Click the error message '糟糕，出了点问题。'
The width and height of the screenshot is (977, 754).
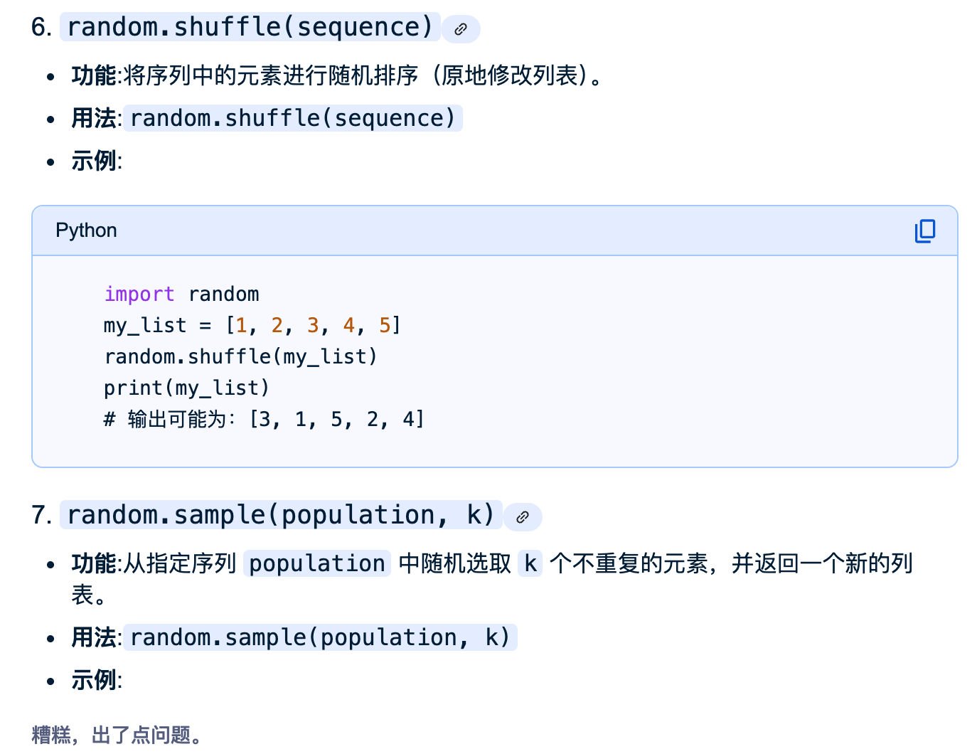pyautogui.click(x=118, y=735)
